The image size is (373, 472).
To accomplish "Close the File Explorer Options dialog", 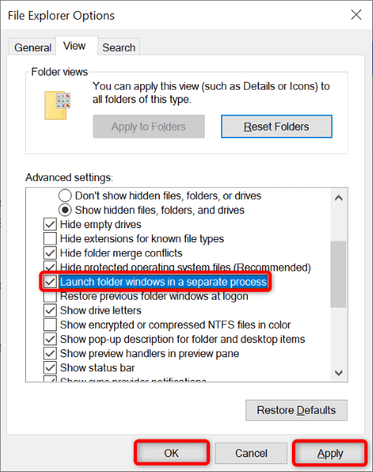I will tap(356, 14).
